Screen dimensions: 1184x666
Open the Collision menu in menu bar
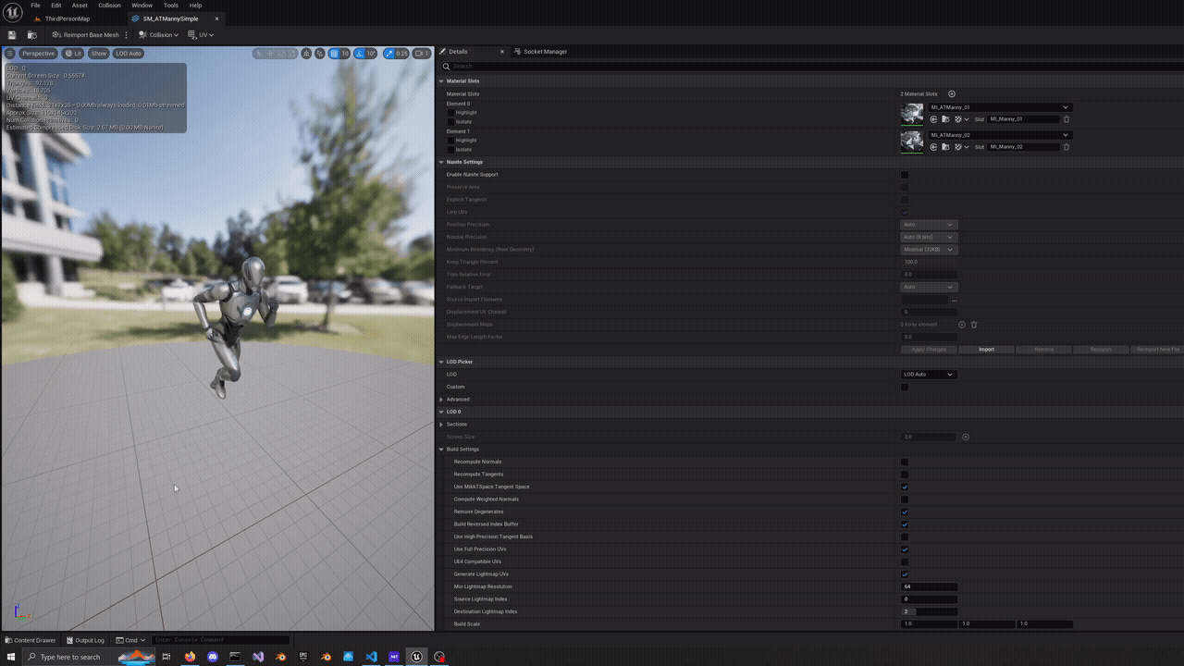(109, 6)
